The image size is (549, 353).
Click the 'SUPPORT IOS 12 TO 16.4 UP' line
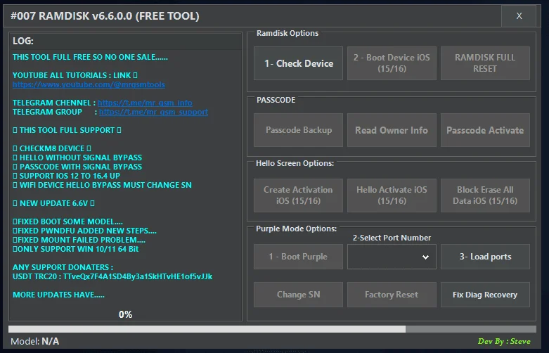pos(67,176)
